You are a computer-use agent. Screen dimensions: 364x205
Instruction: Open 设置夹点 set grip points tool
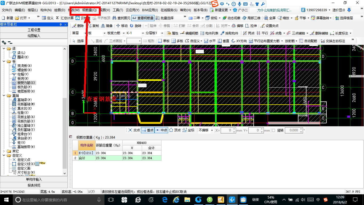pyautogui.click(x=270, y=26)
